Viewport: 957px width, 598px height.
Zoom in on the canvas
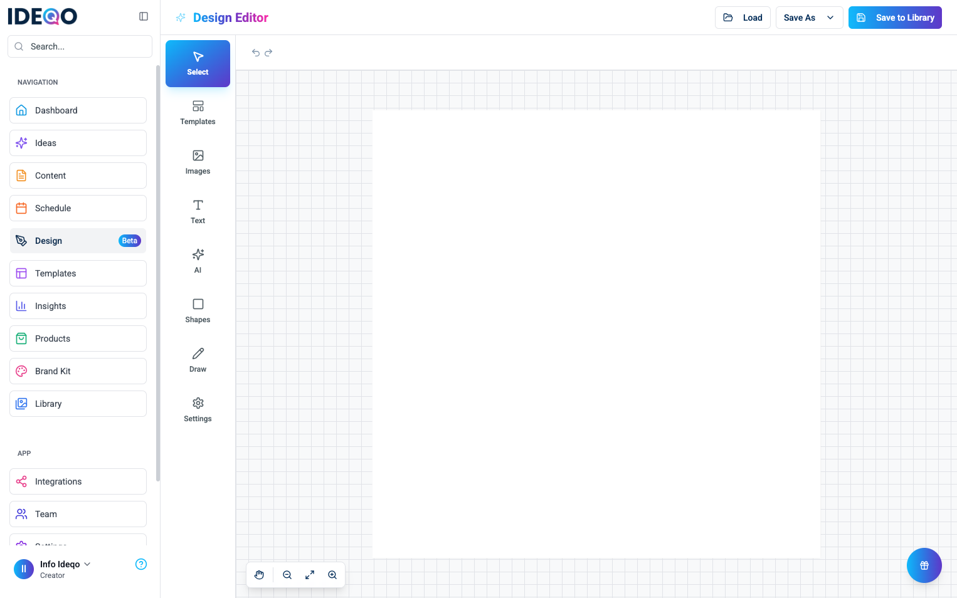click(332, 575)
